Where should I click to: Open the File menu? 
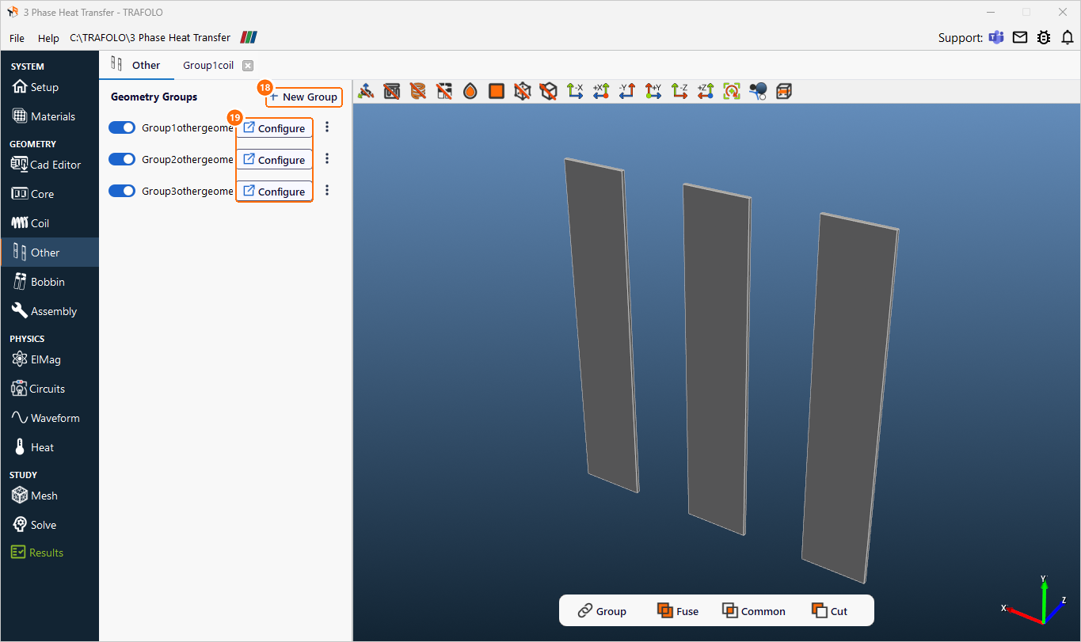pyautogui.click(x=17, y=38)
